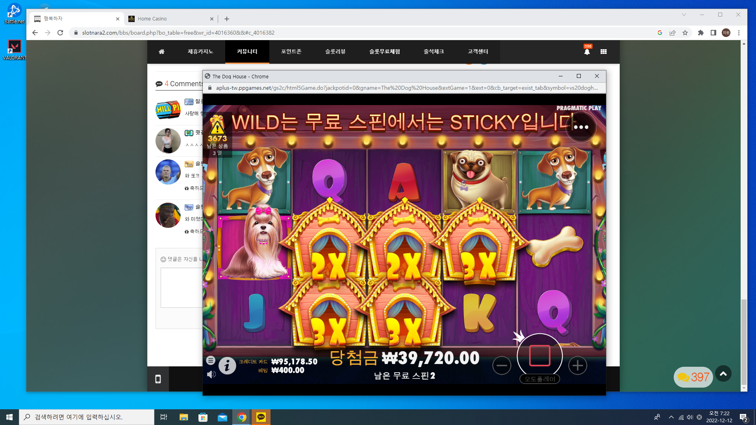Click the home icon in site navigation
The image size is (756, 425).
tap(161, 52)
